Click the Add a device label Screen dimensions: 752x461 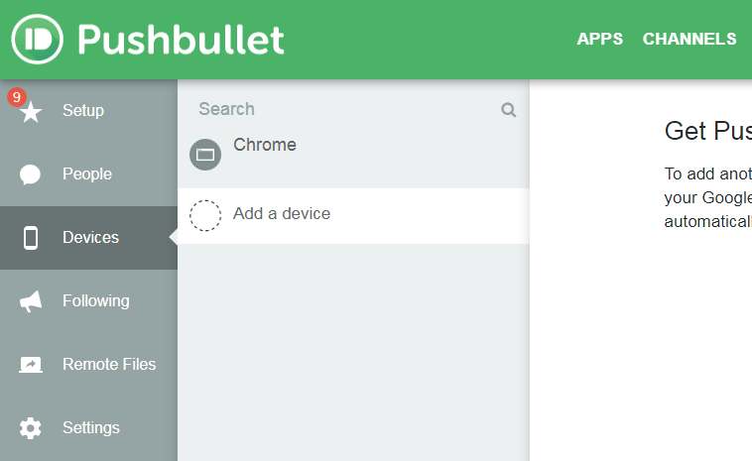(282, 213)
